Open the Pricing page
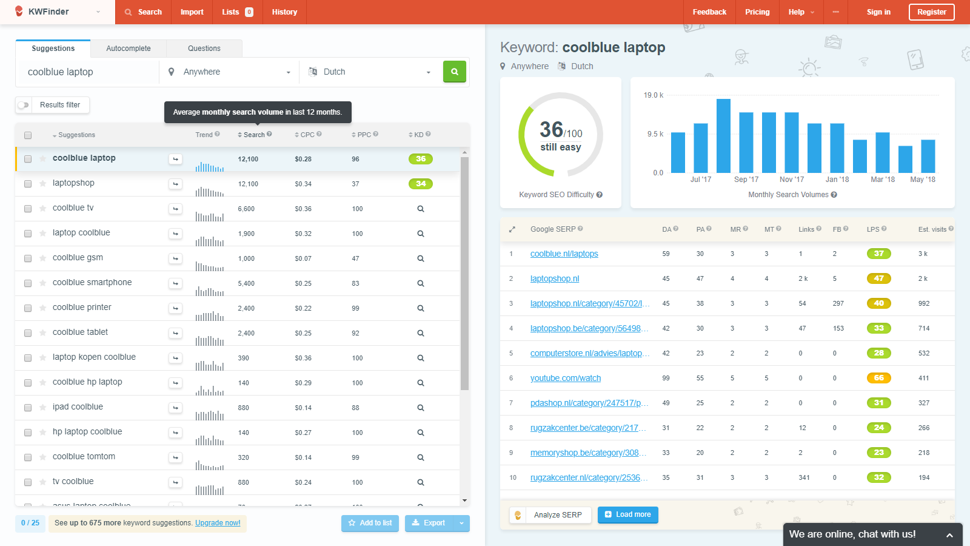The image size is (970, 546). coord(757,12)
